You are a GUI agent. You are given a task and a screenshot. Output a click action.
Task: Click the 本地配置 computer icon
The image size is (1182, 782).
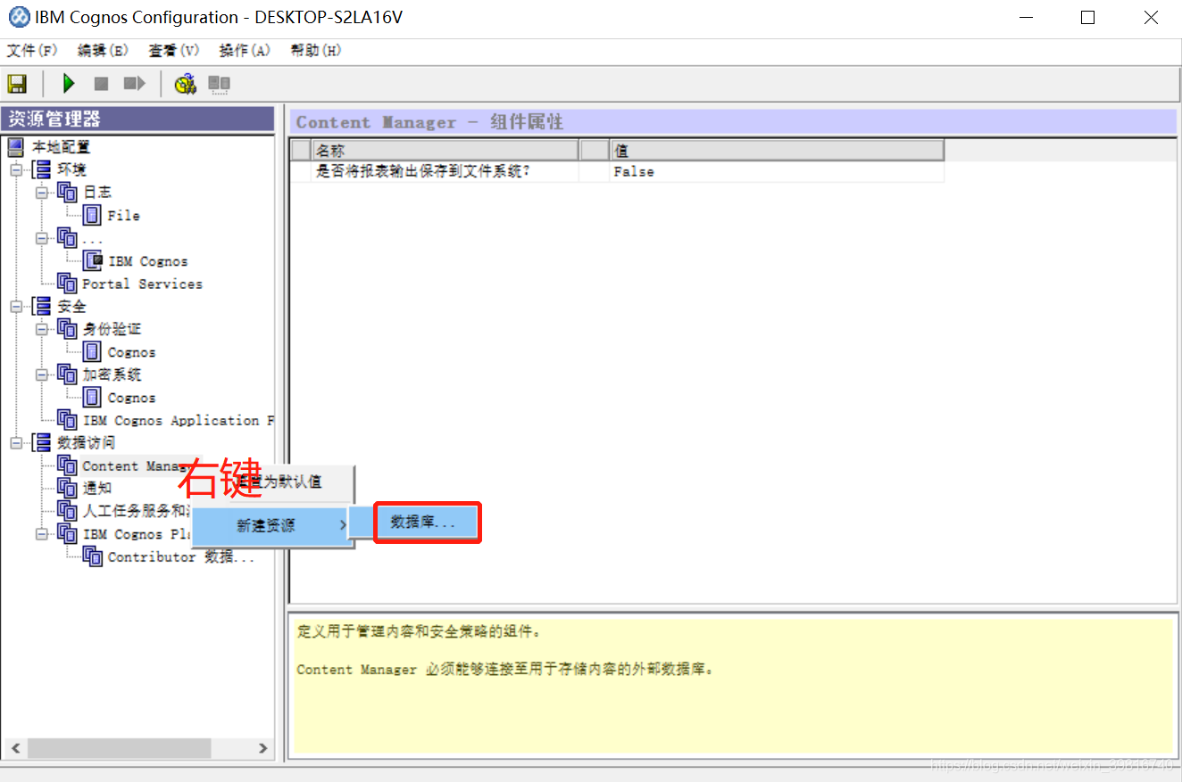coord(16,147)
